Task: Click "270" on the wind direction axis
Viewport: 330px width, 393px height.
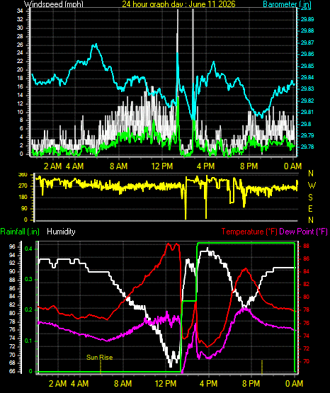Action: coord(23,186)
